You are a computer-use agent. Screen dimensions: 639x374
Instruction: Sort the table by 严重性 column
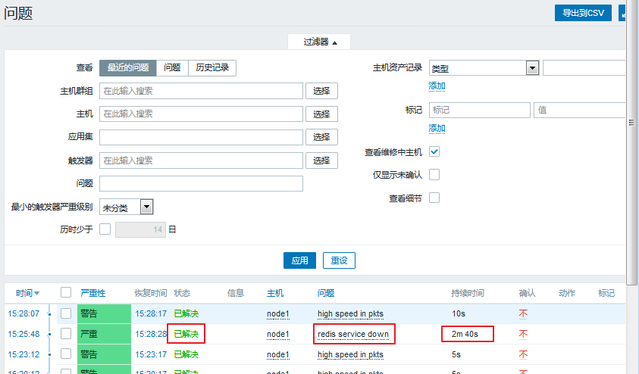93,293
